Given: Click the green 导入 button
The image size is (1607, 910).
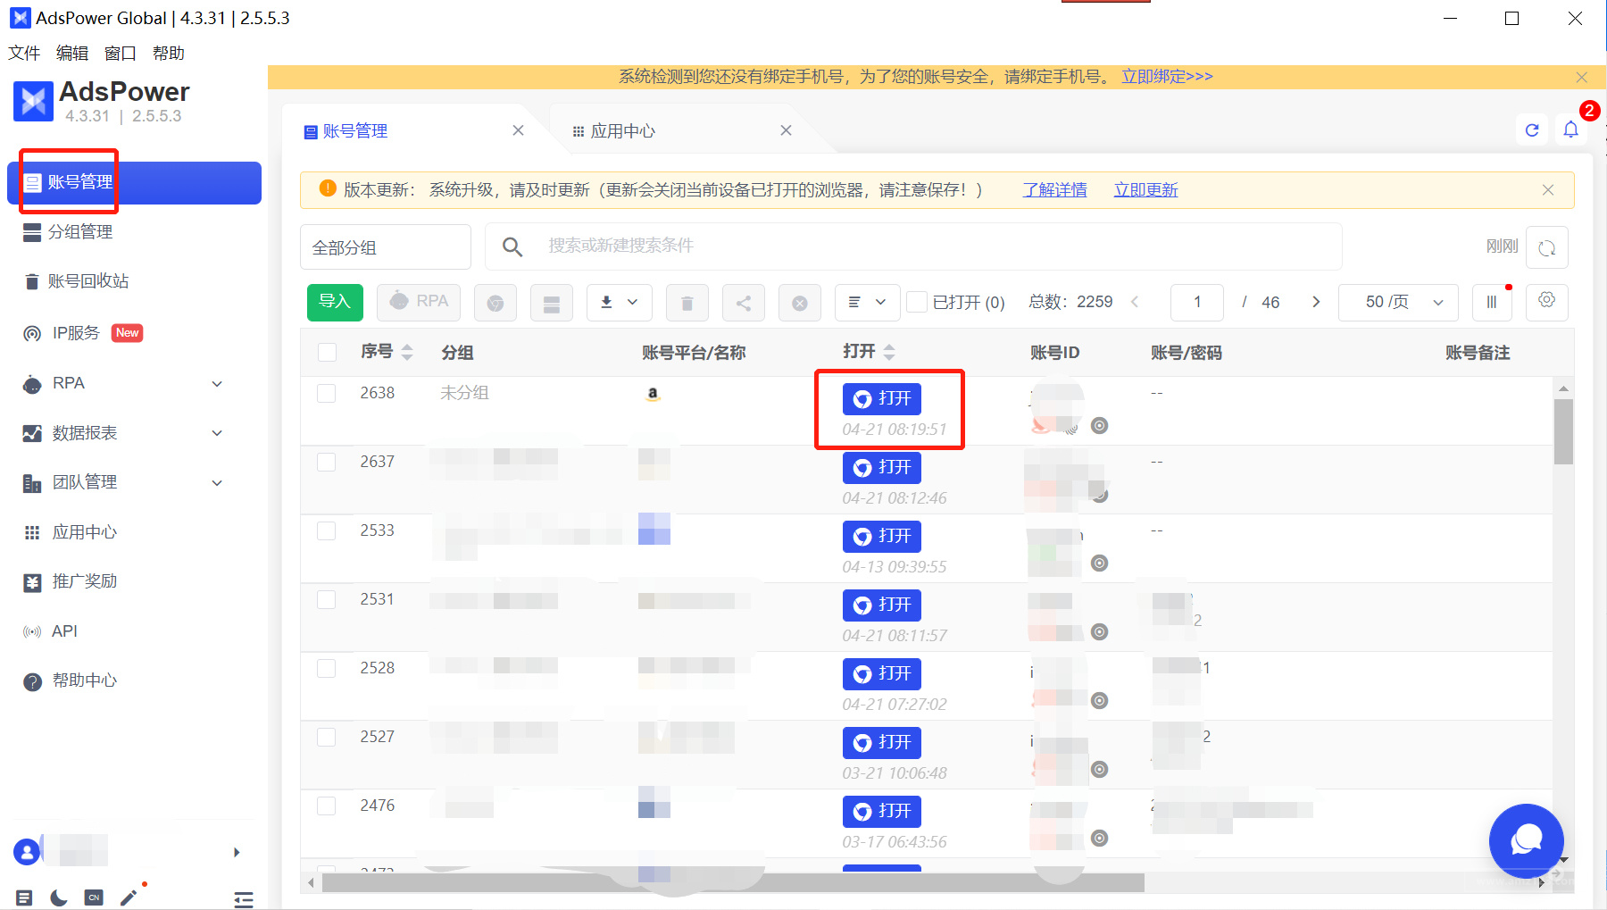Looking at the screenshot, I should [x=335, y=302].
